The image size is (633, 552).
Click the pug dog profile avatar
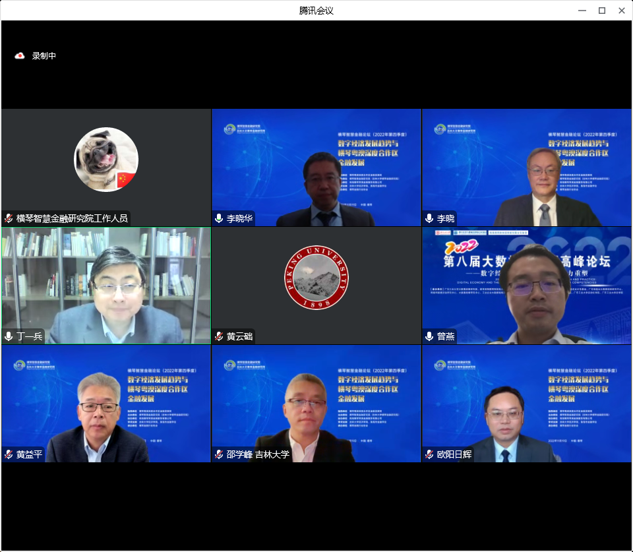(x=106, y=160)
